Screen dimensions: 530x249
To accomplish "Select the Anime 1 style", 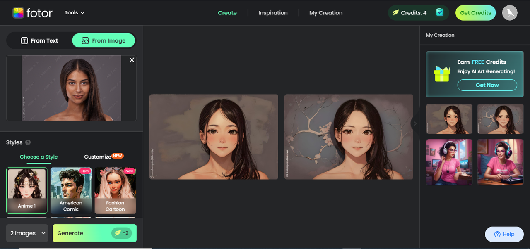I will click(x=26, y=190).
